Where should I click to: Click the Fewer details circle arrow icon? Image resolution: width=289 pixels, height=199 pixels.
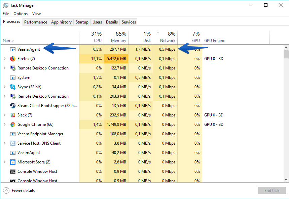point(6,191)
